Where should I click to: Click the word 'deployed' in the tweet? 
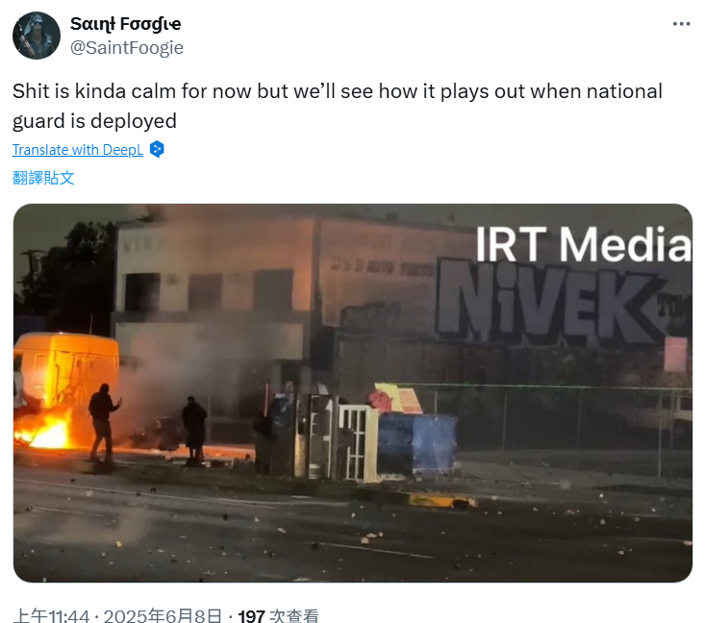tap(134, 121)
